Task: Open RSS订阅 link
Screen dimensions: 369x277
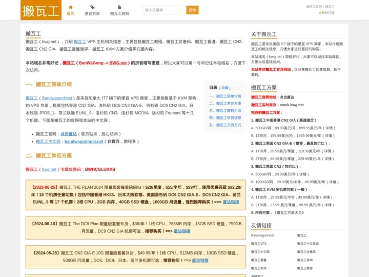Action: [x=328, y=13]
